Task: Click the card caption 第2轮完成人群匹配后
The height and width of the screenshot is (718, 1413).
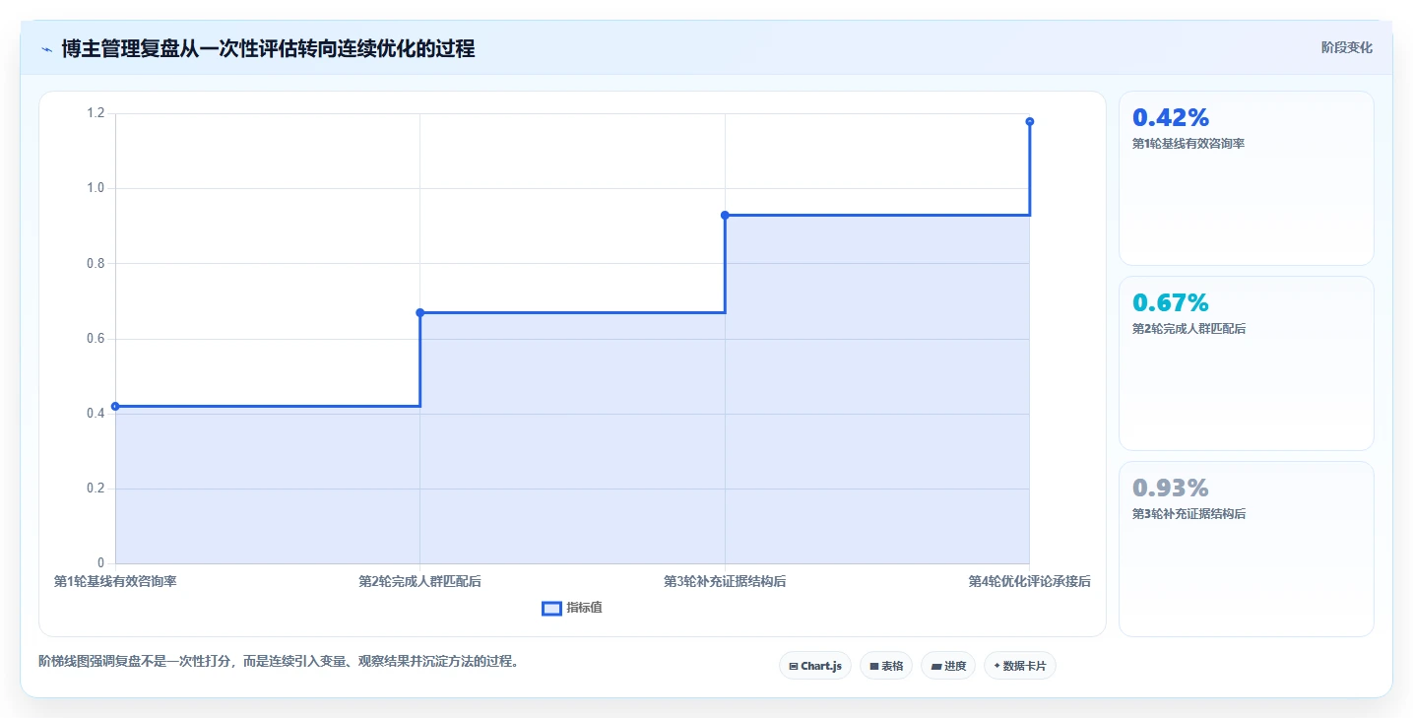Action: coord(1188,329)
